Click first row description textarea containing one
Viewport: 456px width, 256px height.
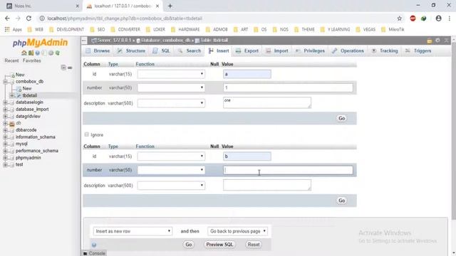[267, 102]
